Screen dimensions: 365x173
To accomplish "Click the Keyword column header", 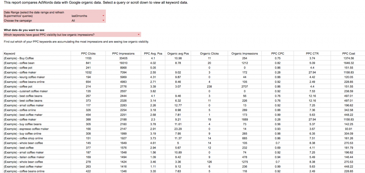I will tap(10, 54).
